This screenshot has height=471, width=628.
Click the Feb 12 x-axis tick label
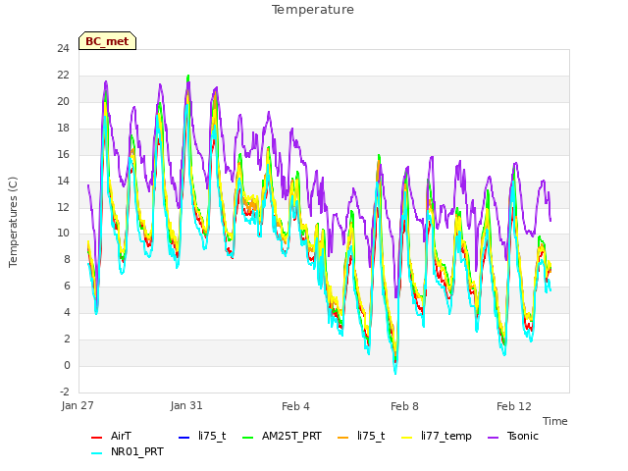(514, 406)
